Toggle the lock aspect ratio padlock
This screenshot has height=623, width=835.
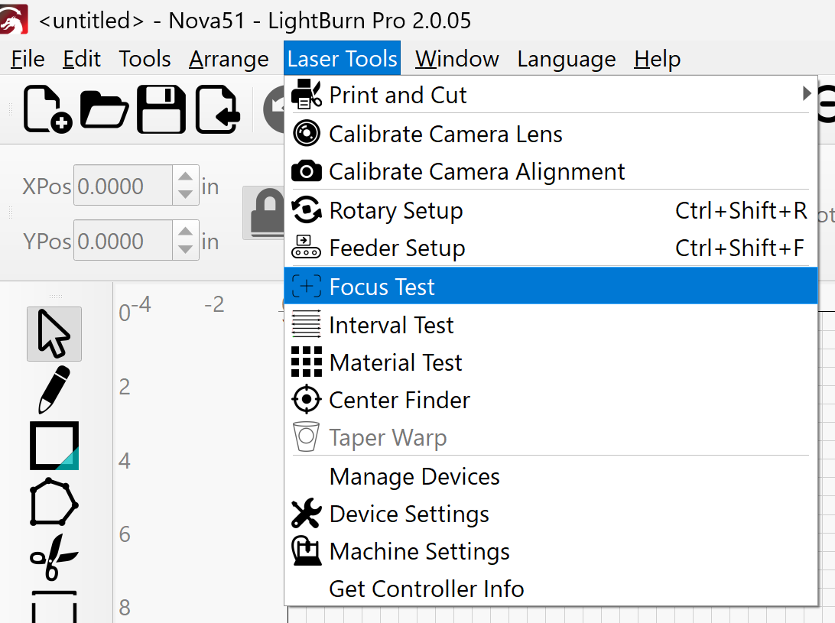[264, 213]
